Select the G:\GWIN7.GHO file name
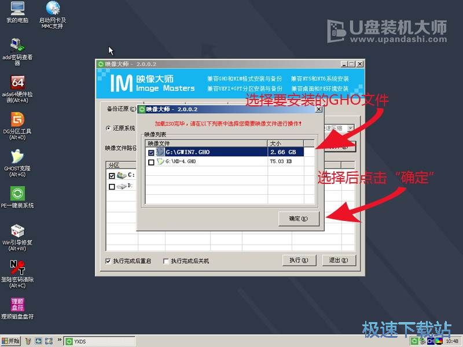Viewport: 463px width, 347px height. pos(188,152)
